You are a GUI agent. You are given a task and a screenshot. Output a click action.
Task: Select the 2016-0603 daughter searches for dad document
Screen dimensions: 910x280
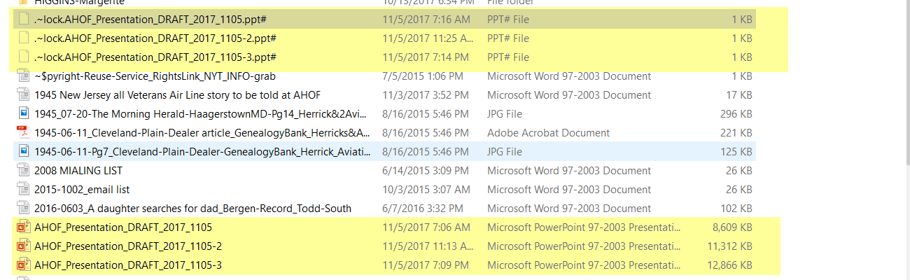tap(192, 208)
